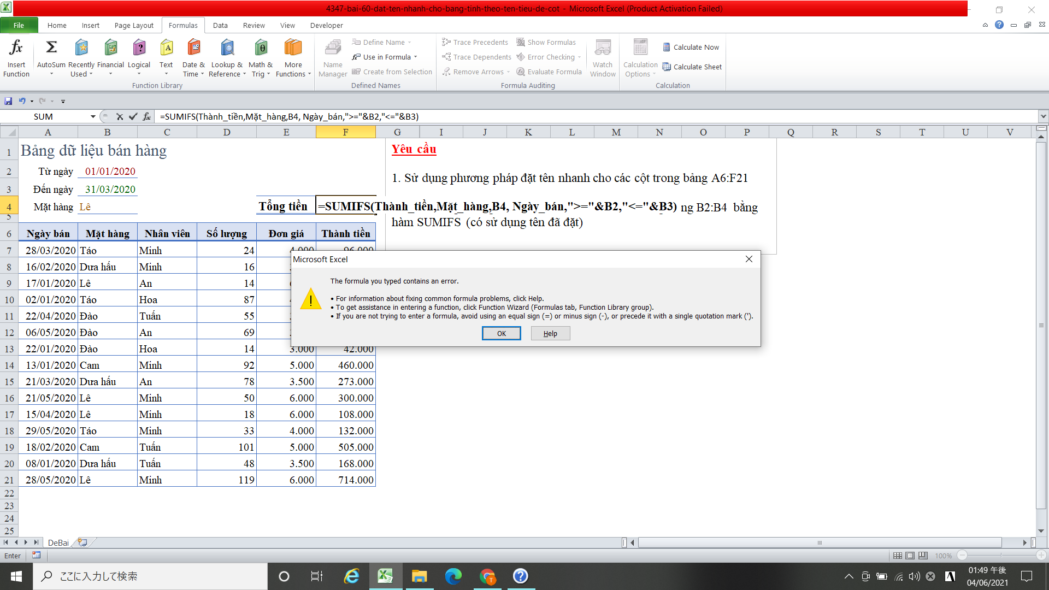Click the Insert Function icon
1049x590 pixels.
tap(16, 58)
